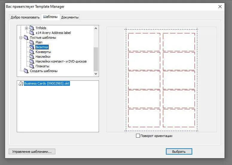Click the Trifolds folder icon

pyautogui.click(x=32, y=28)
